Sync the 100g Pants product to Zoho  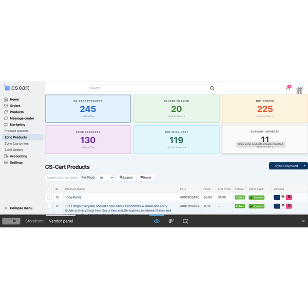(x=277, y=197)
